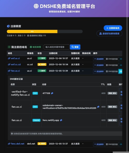Screen dimensions: 129x153
Task: Click the 已解析 status badge for enf.us.ci
Action: point(42,58)
